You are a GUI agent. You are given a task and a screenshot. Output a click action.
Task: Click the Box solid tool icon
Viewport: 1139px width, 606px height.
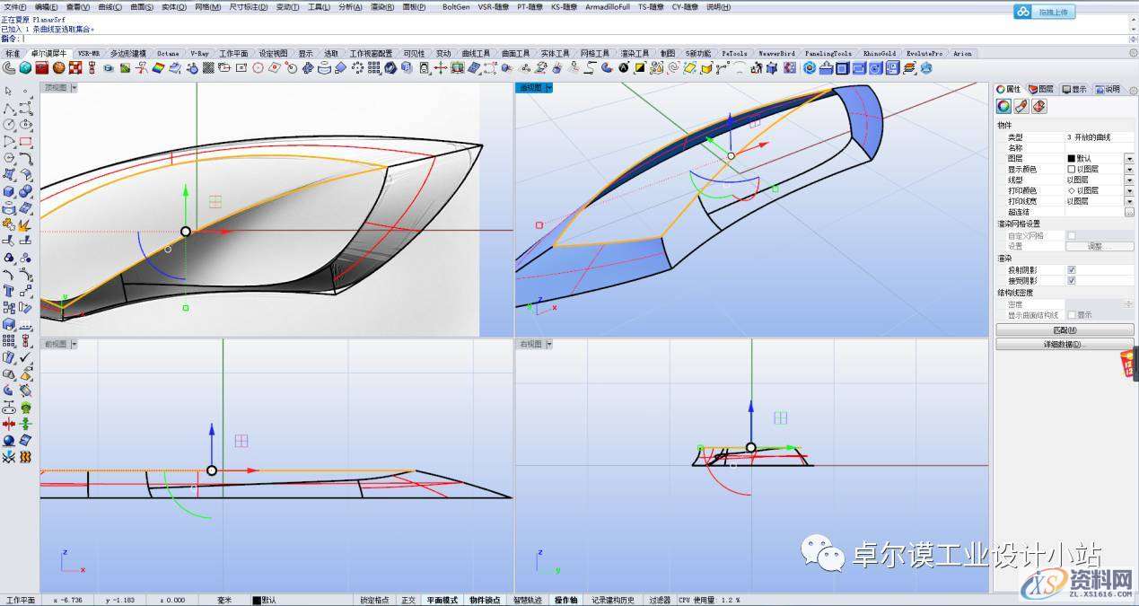(9, 191)
